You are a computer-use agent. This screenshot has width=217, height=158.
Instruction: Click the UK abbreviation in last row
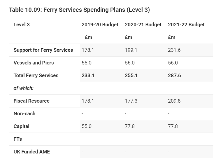point(17,152)
